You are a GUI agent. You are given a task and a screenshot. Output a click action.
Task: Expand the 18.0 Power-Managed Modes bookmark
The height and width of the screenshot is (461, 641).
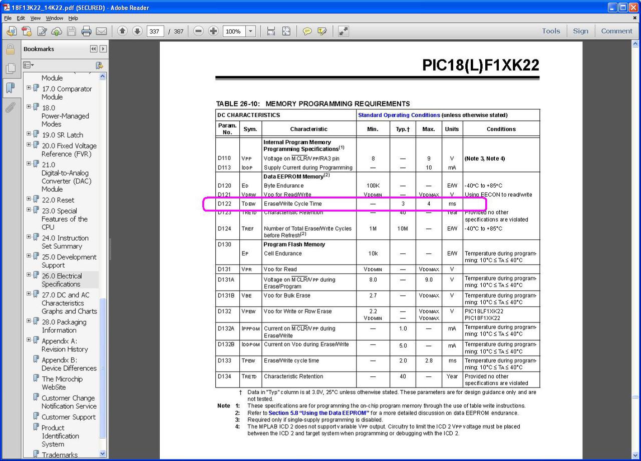pyautogui.click(x=29, y=106)
